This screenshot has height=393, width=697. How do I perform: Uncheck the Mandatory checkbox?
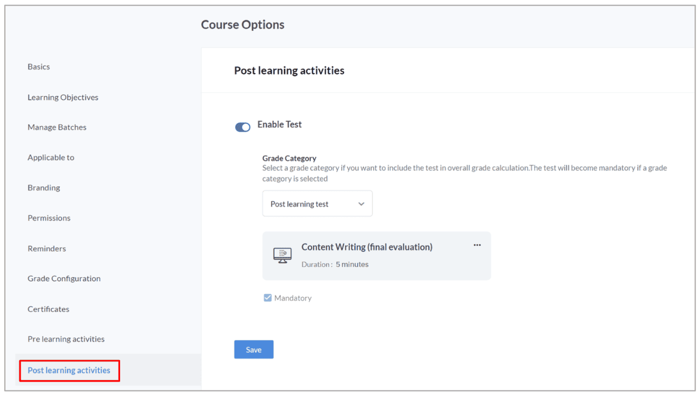268,298
